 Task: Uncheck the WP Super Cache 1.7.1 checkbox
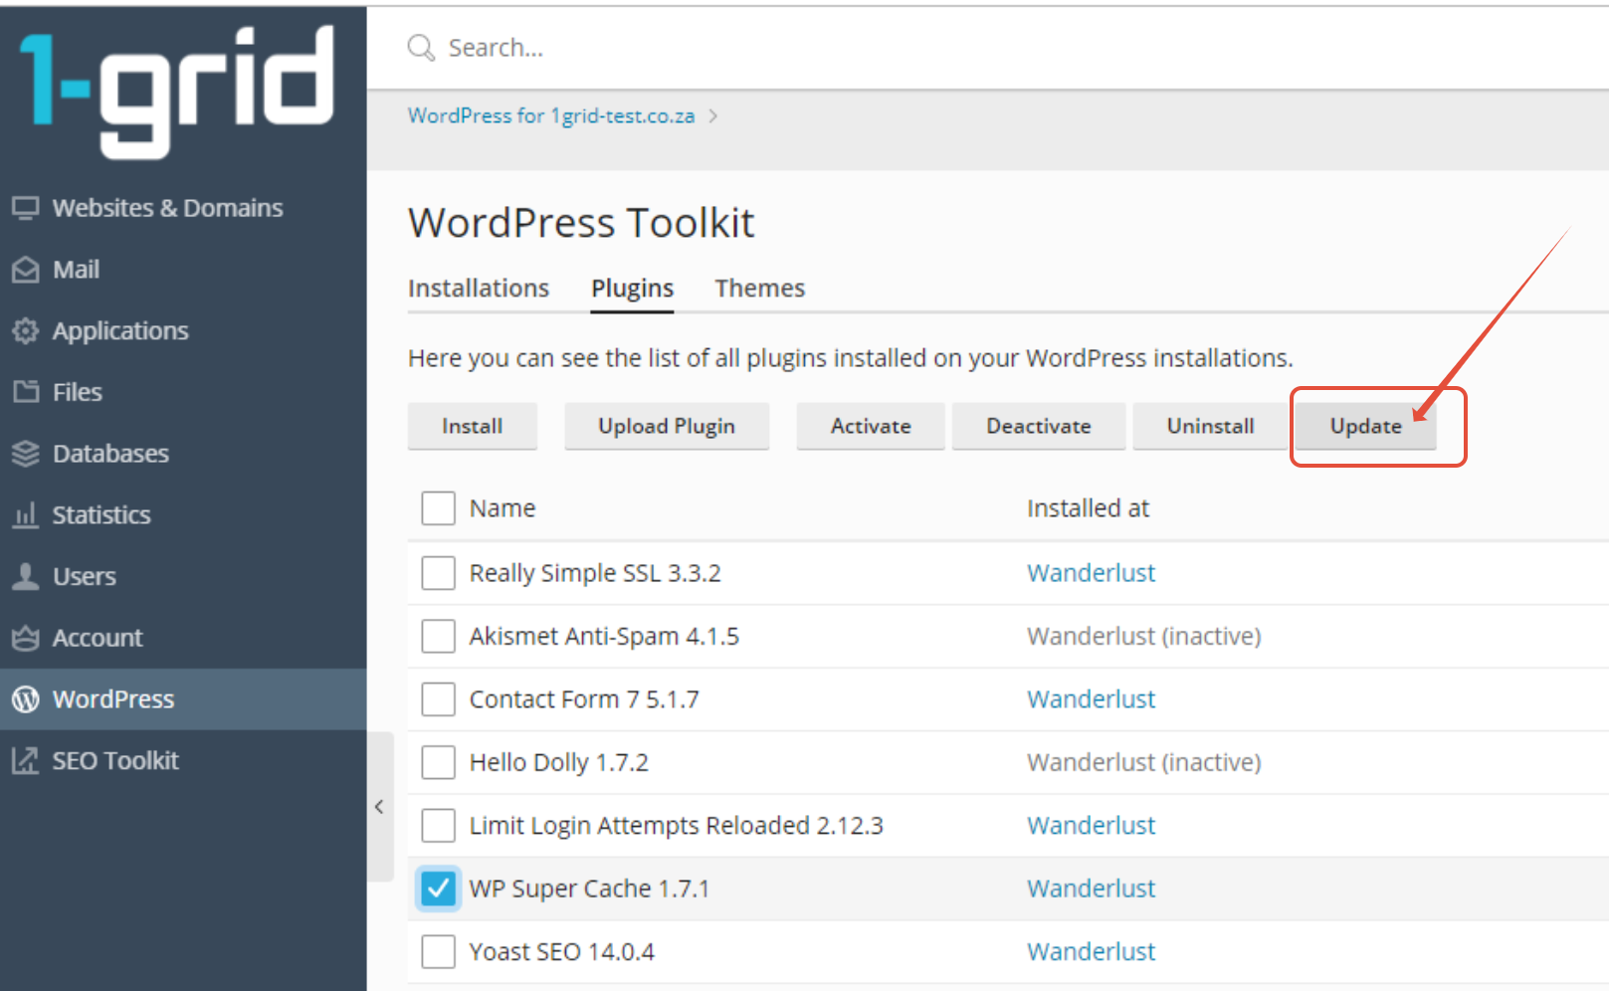coord(438,889)
